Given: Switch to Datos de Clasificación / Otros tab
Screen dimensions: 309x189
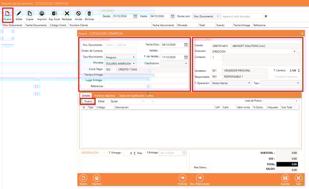Looking at the screenshot, I should click(136, 96).
